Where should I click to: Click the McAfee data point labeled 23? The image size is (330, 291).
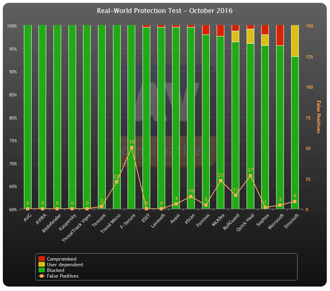pyautogui.click(x=221, y=181)
